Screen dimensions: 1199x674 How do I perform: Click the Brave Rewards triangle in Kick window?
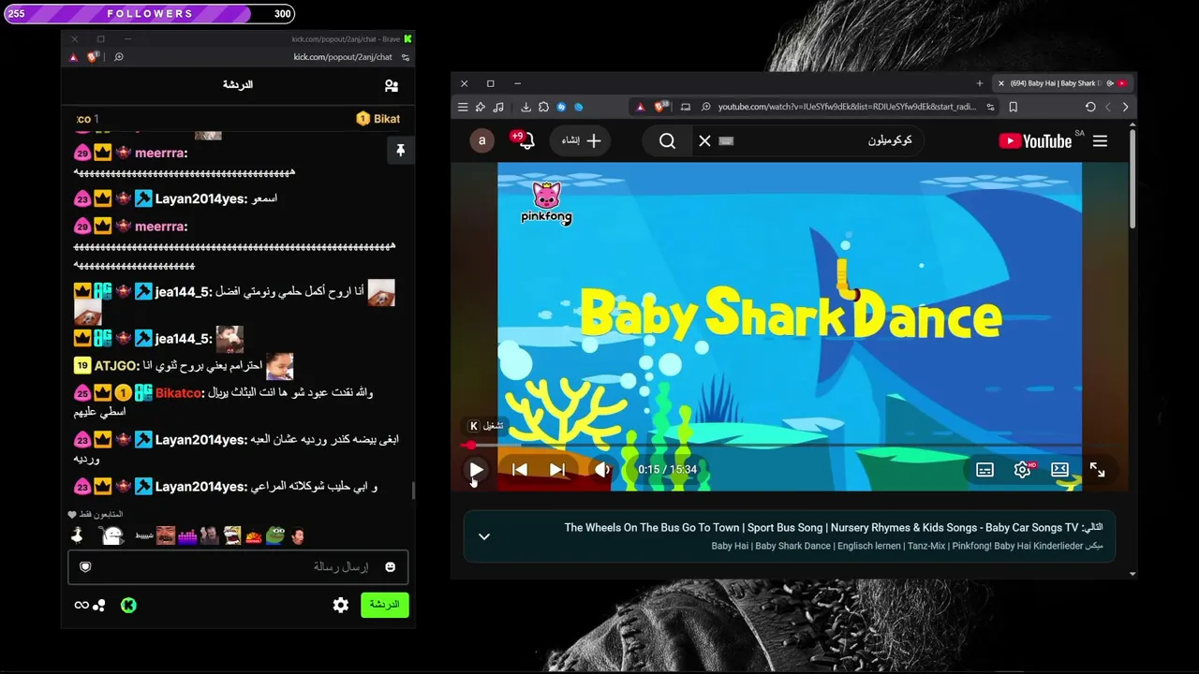tap(73, 57)
